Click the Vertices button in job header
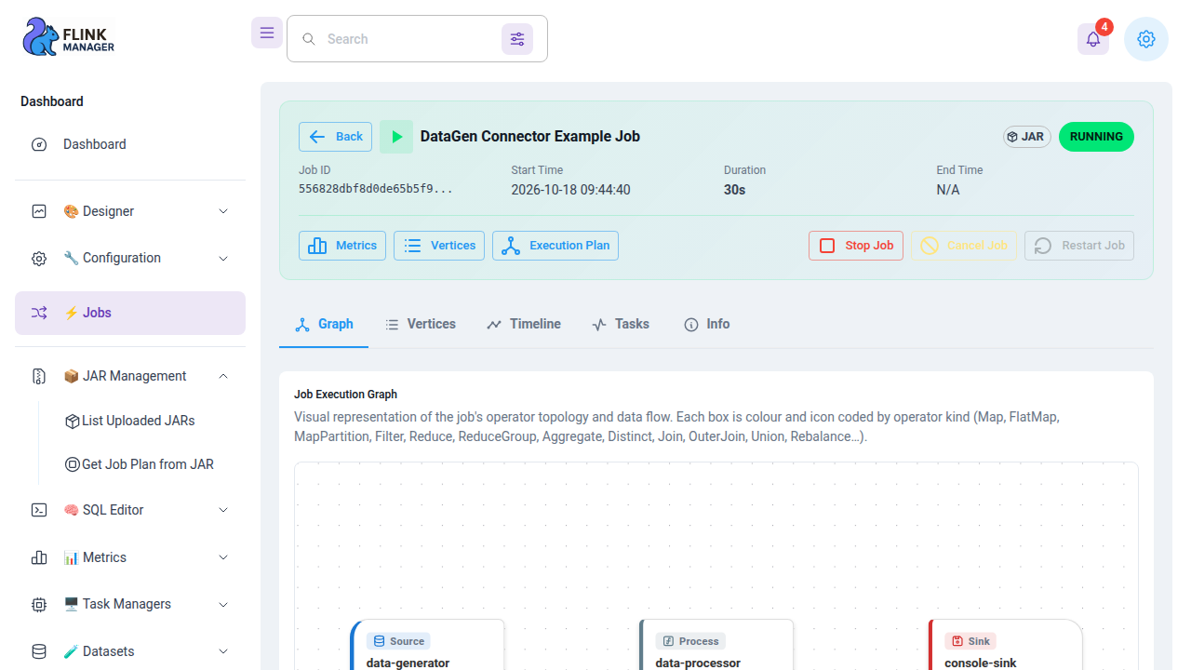 [439, 246]
